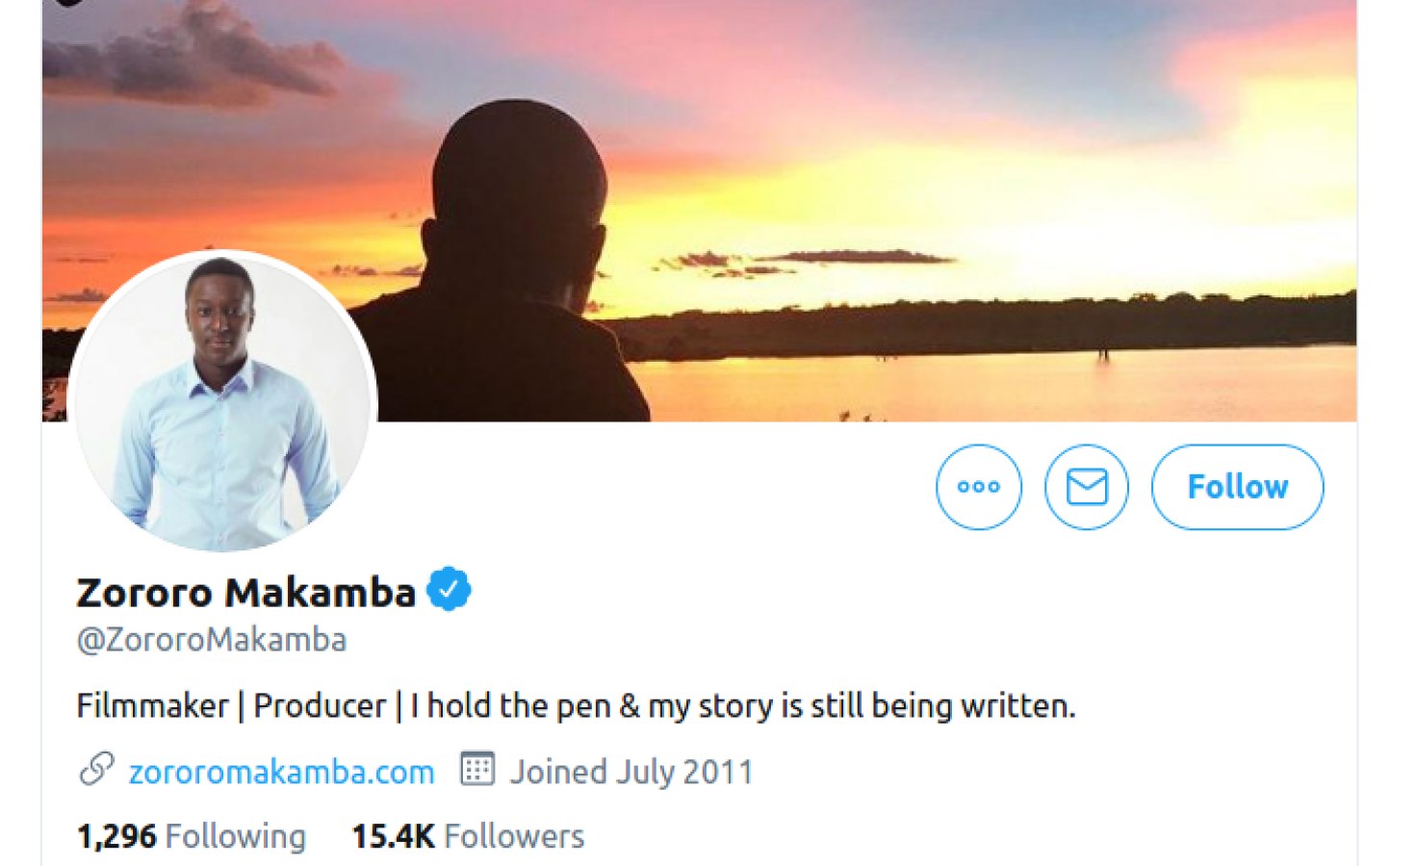Follow Zororo Makamba

1237,487
